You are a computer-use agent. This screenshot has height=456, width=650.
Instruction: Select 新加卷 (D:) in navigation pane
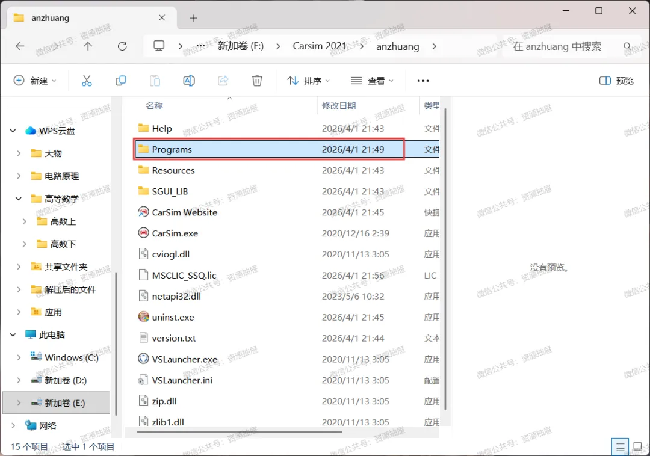click(66, 380)
